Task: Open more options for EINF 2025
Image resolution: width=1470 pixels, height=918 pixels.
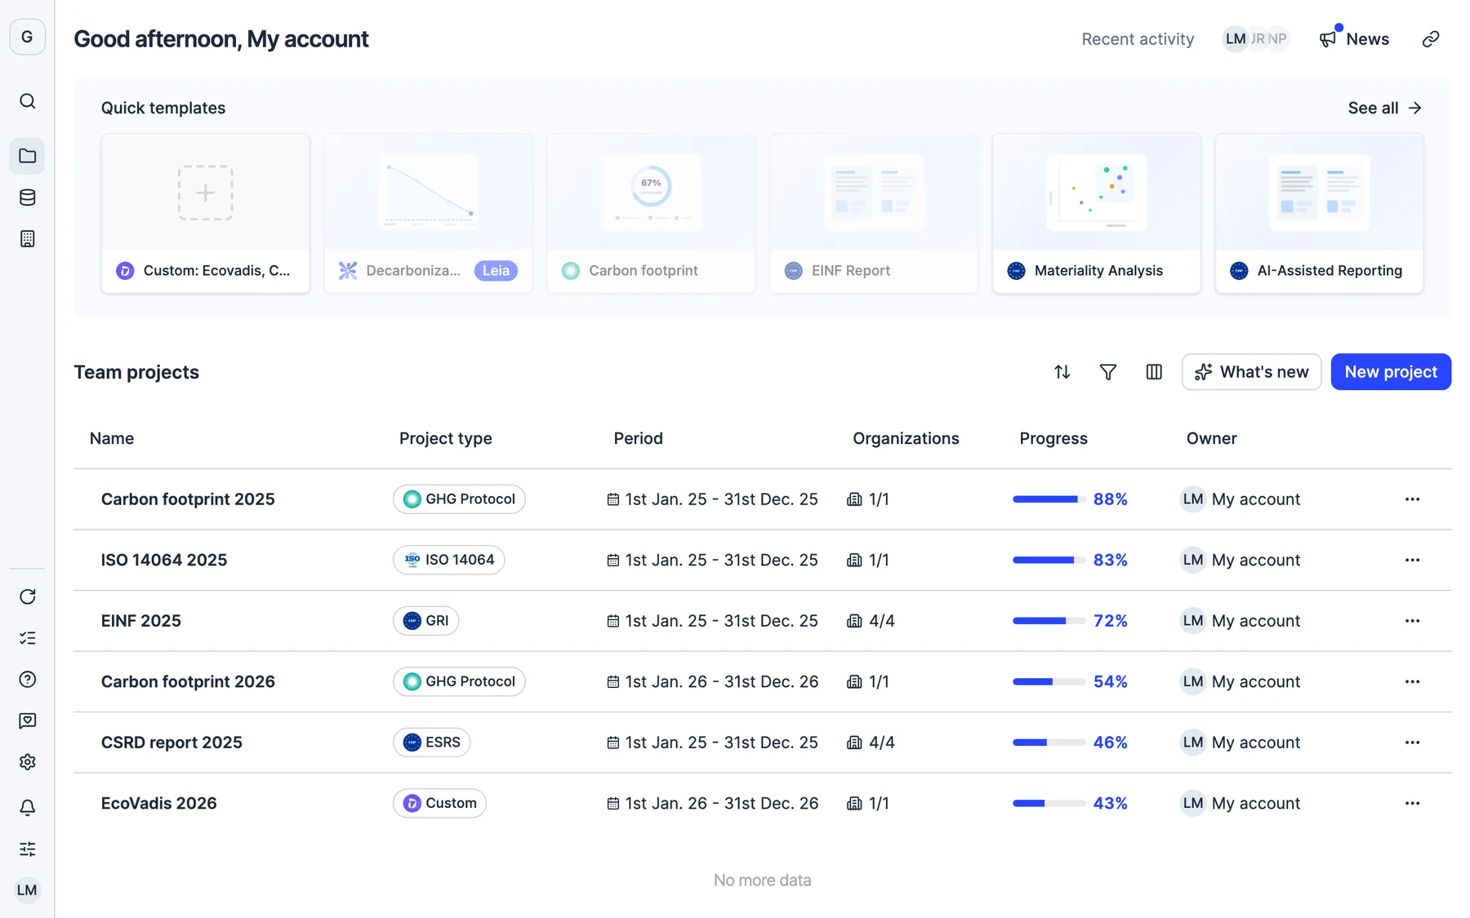Action: [x=1412, y=621]
